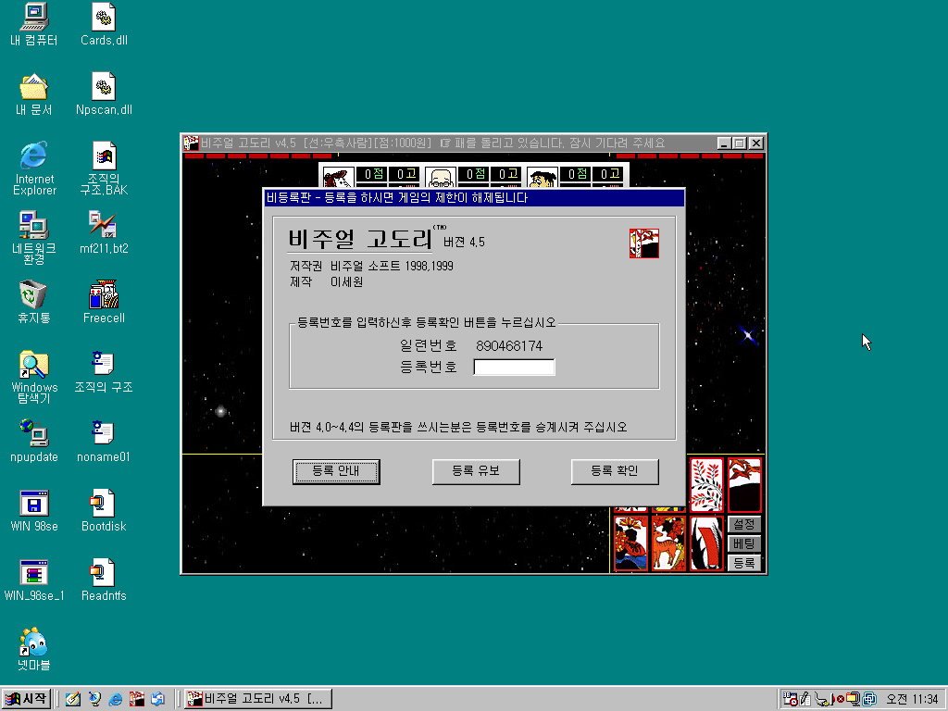Screen dimensions: 948x711
Task: Select the WIN 98se desktop icon
Action: click(x=34, y=511)
